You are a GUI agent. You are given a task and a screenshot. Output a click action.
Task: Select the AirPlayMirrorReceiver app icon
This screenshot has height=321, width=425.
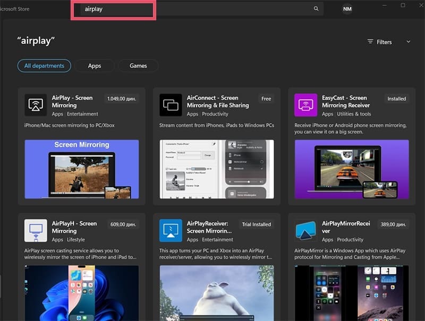click(x=305, y=230)
